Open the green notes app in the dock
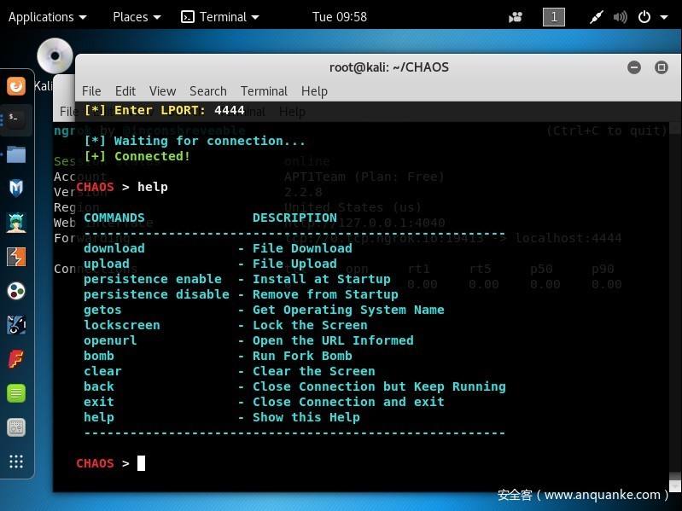Screen dimensions: 682x511 pyautogui.click(x=16, y=393)
